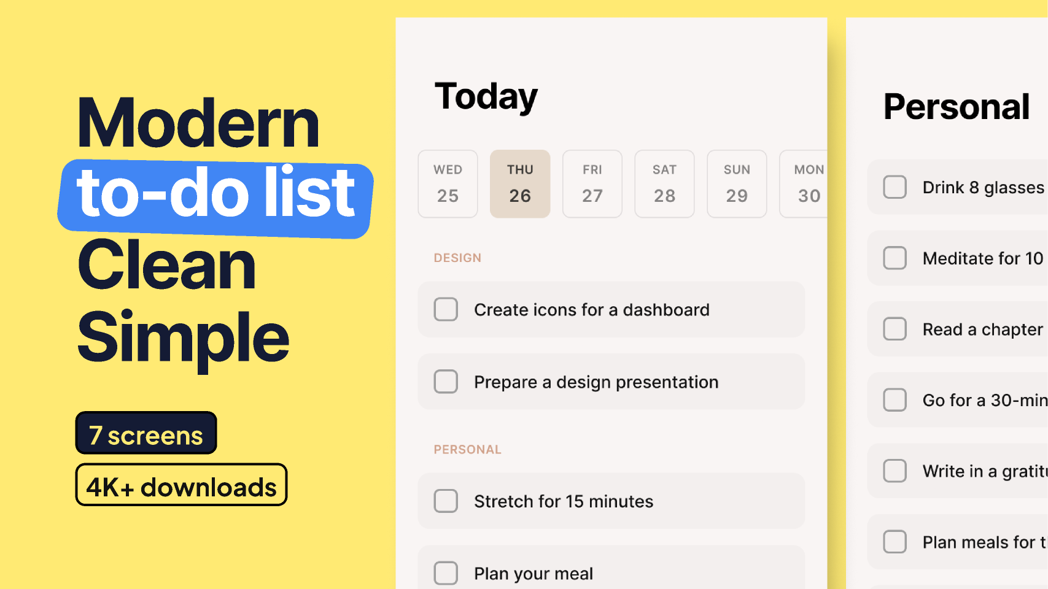
Task: Check the "Go for a 30-min" walk task
Action: pyautogui.click(x=895, y=400)
